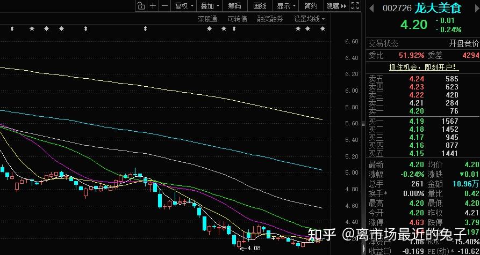Image resolution: width=480 pixels, height=255 pixels.
Task: Select the 买五 bid price 4.15
Action: coord(415,153)
